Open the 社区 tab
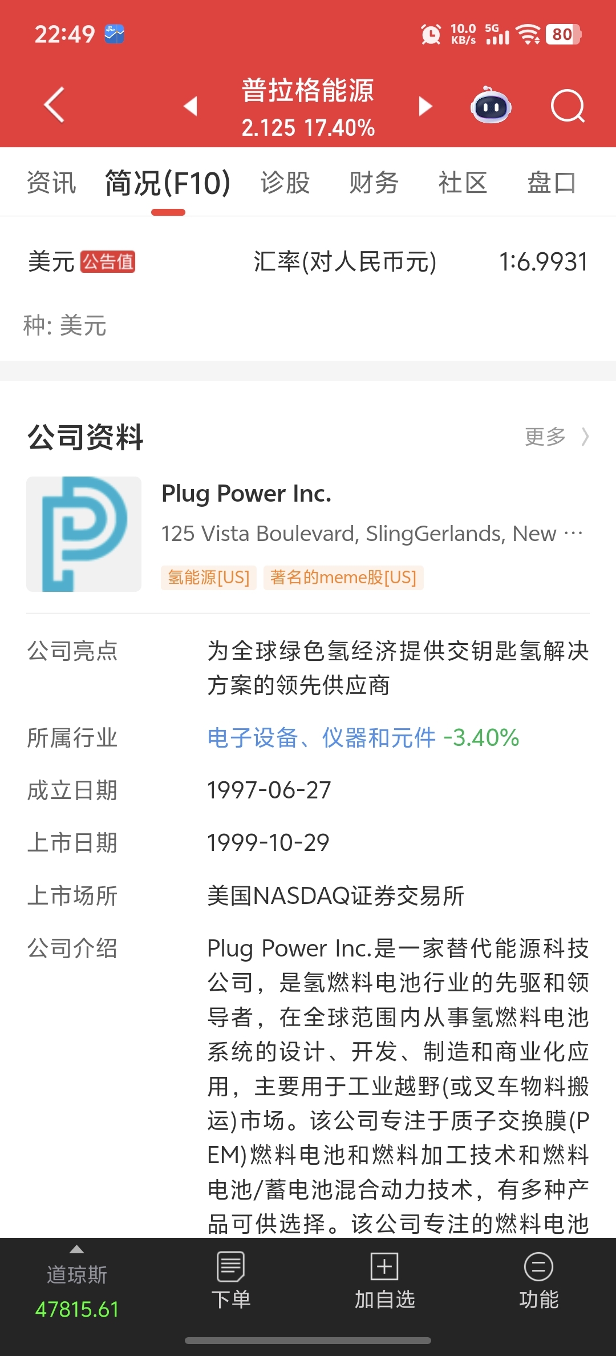This screenshot has height=1356, width=616. [463, 183]
